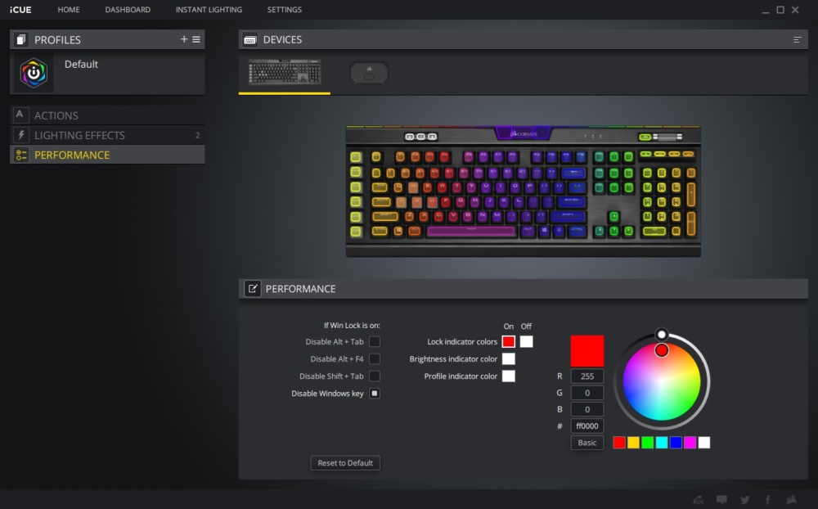Click the Corsair sails logo in footer
This screenshot has height=509, width=818.
click(792, 500)
